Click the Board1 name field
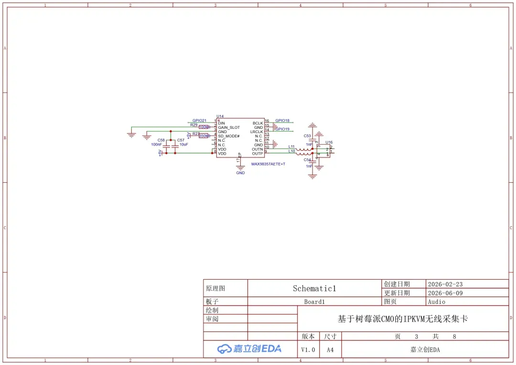Viewport: 516px width, 365px height. [314, 302]
